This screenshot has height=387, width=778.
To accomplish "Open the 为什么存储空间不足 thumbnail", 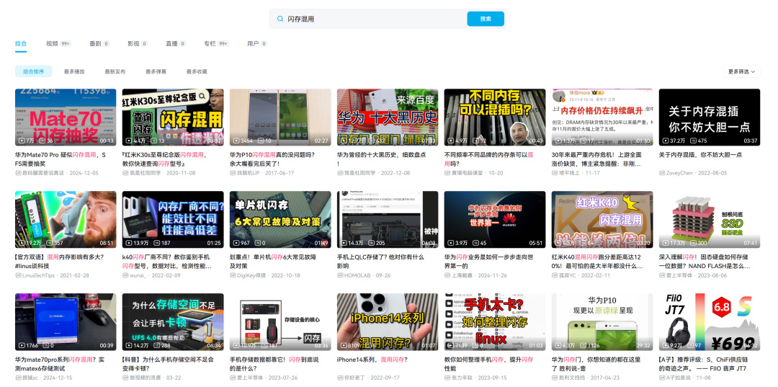I will pos(173,321).
